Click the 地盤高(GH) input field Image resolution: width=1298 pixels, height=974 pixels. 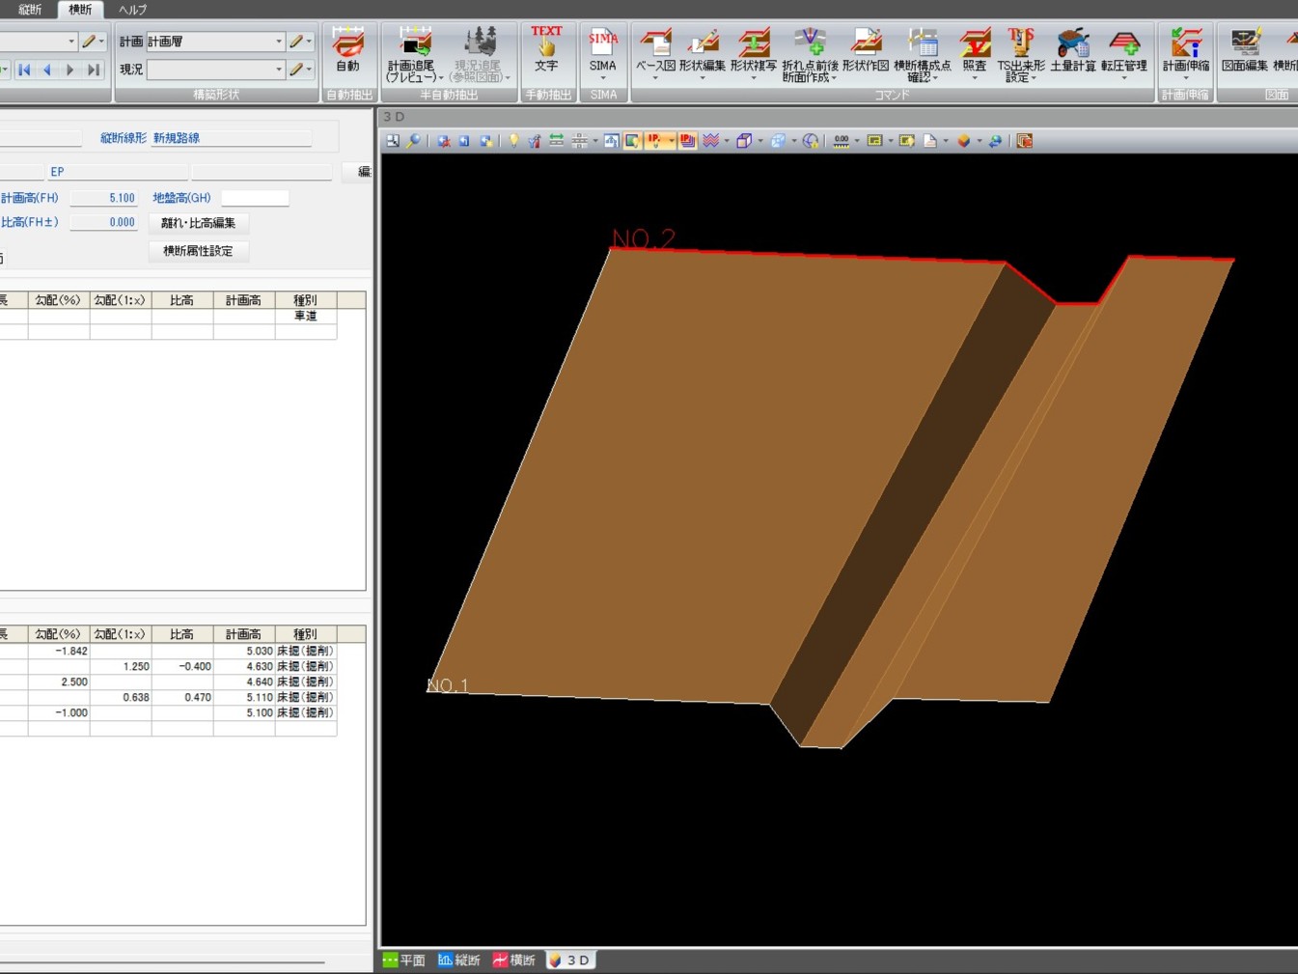point(255,198)
